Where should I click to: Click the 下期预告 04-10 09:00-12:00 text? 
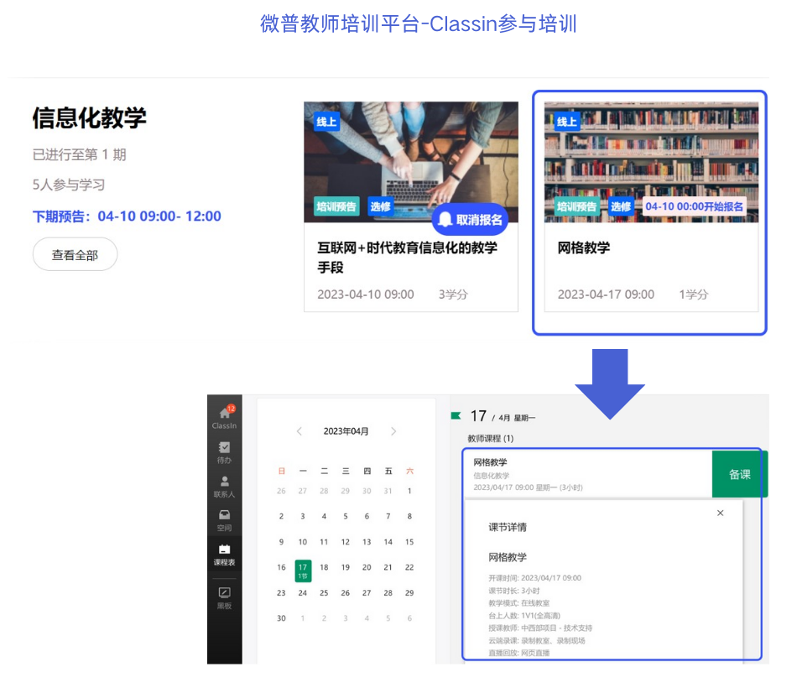tap(127, 216)
